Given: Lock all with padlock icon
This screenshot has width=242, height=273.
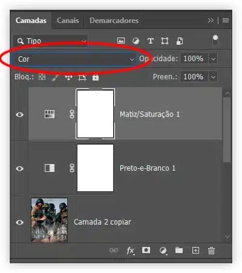Looking at the screenshot, I should 96,77.
